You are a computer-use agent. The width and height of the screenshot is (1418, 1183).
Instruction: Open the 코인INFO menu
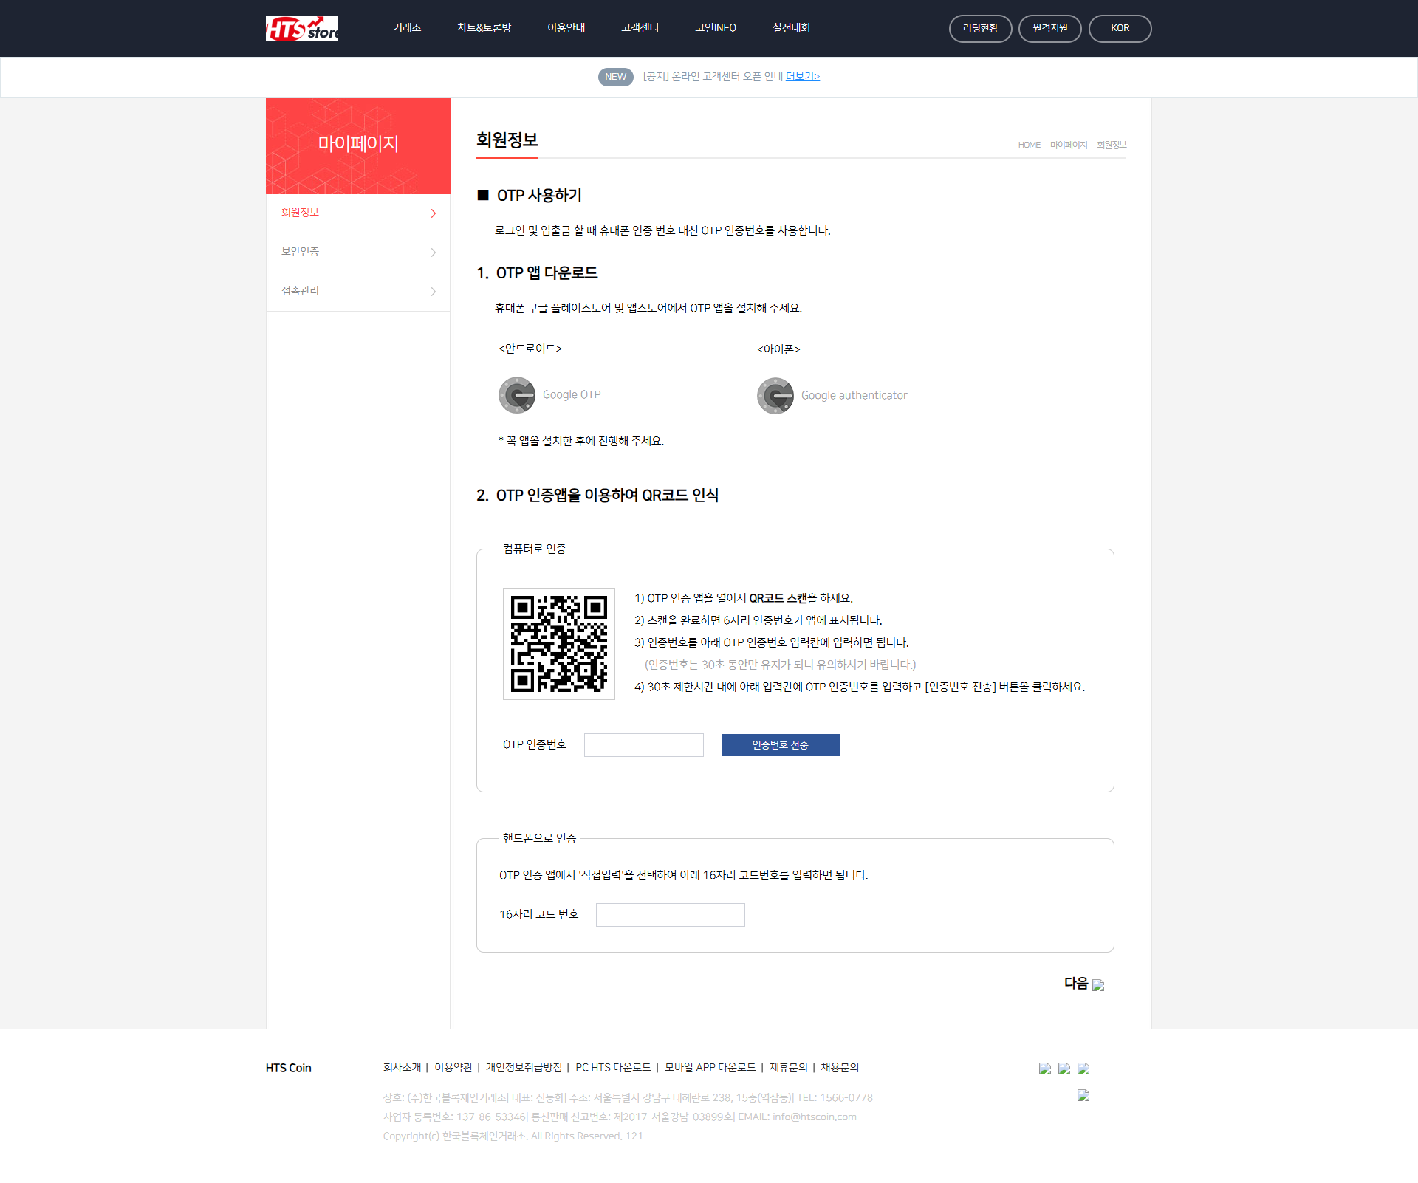715,28
